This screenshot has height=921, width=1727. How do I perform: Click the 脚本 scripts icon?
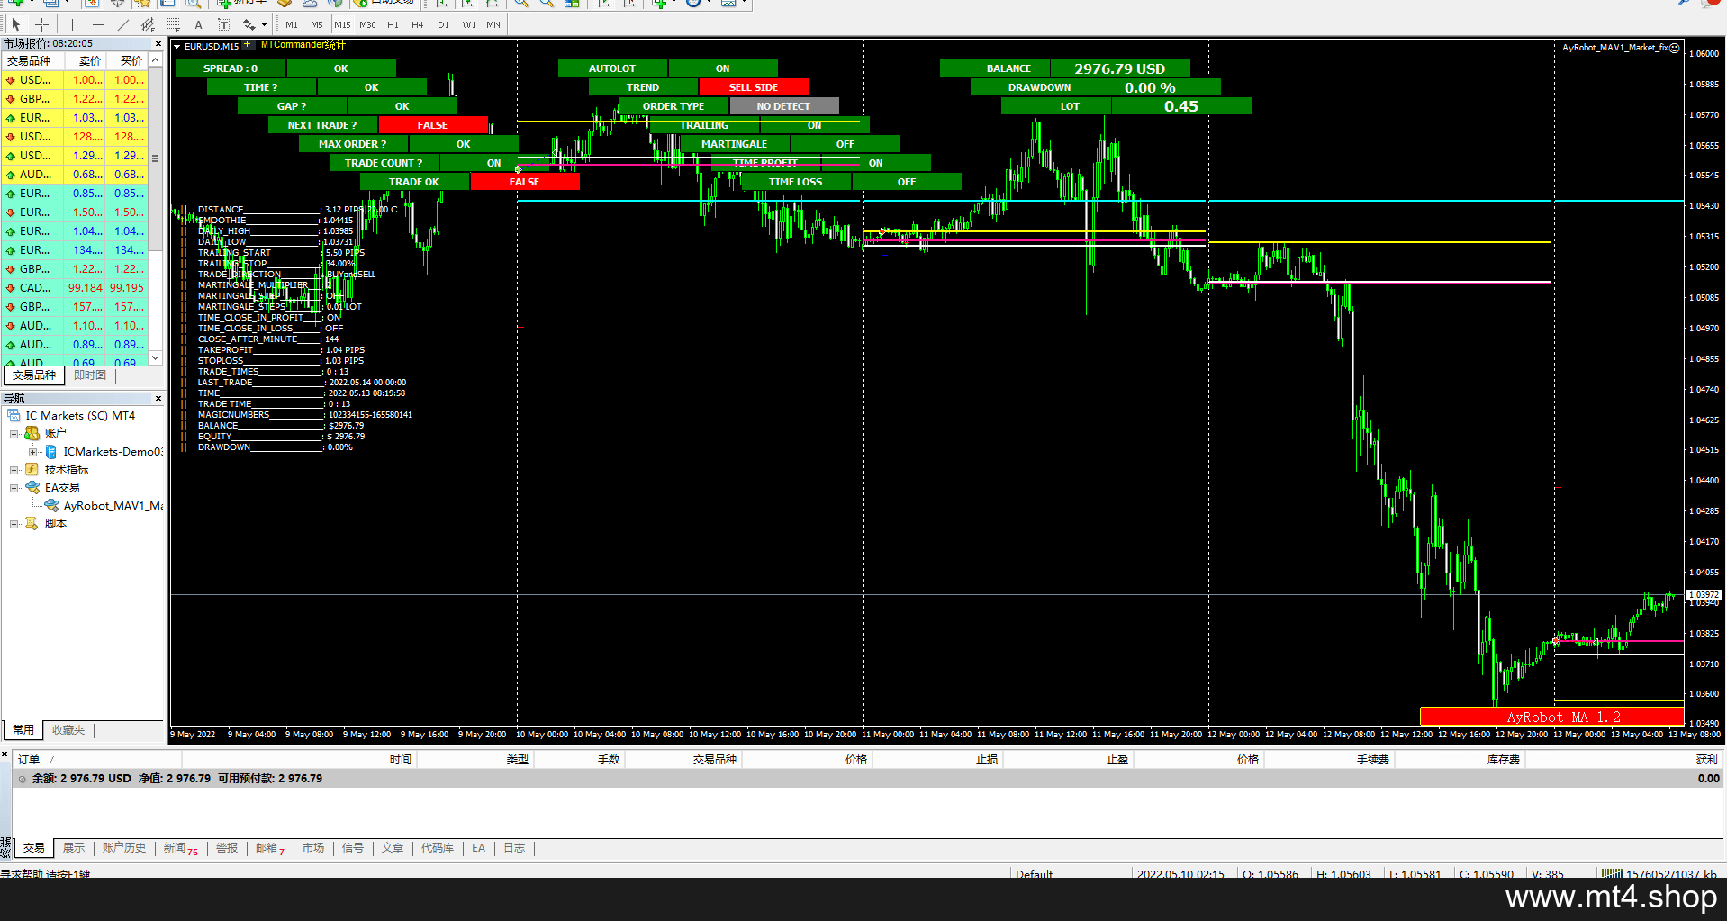[x=32, y=523]
